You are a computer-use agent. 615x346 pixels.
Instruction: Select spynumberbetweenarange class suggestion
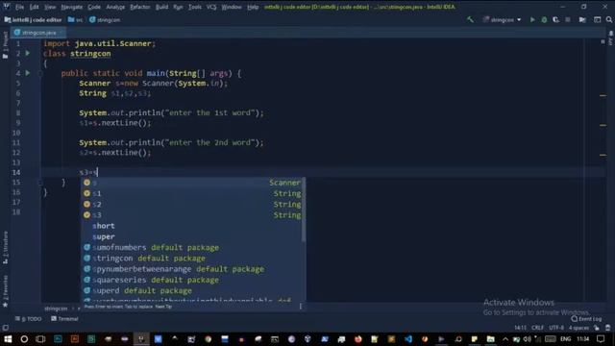coord(192,269)
